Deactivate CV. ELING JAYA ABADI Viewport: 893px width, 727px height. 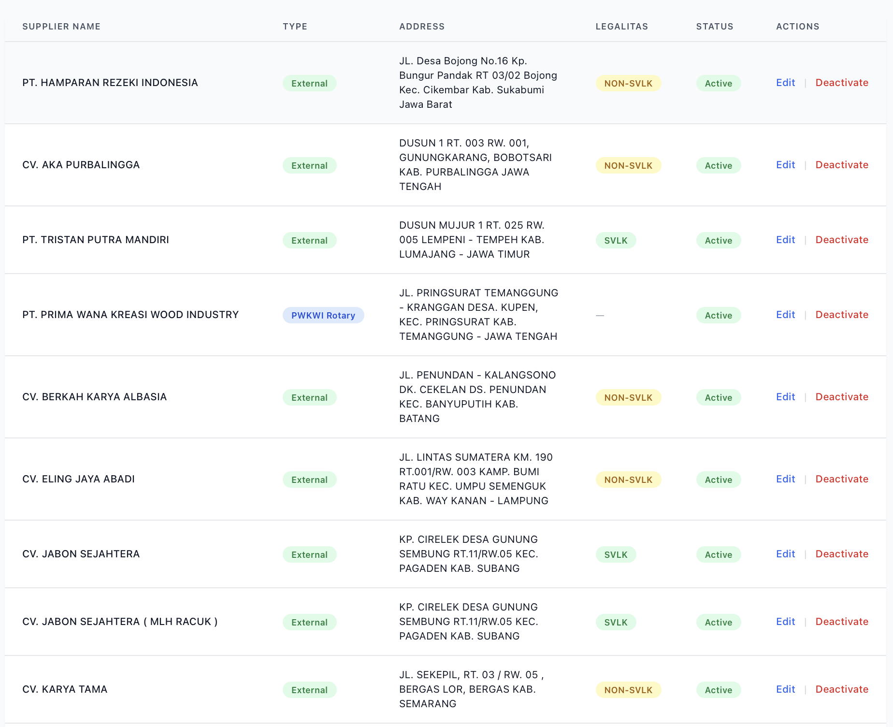[x=841, y=479]
